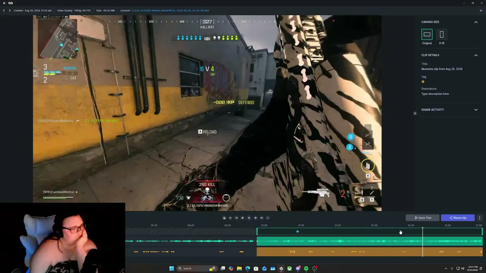Open the blue chart app on the taskbar

click(273, 268)
